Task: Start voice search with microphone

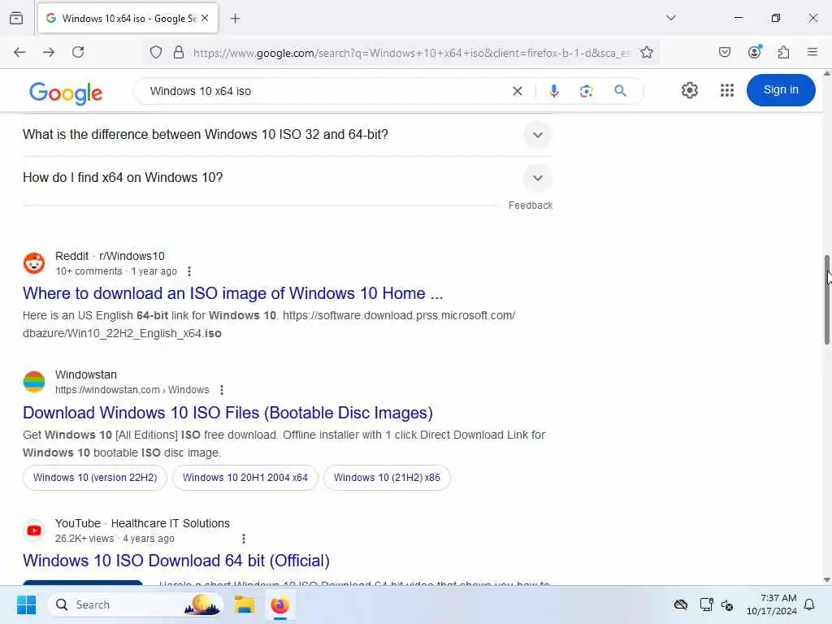Action: (x=553, y=91)
